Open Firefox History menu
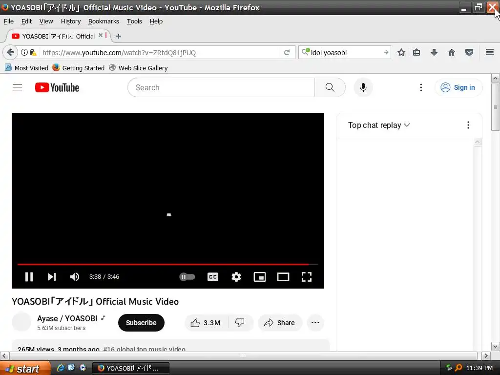 pyautogui.click(x=71, y=21)
